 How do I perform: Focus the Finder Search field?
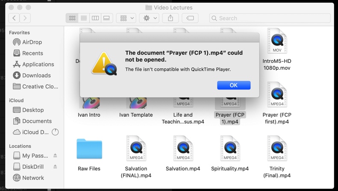click(x=270, y=18)
